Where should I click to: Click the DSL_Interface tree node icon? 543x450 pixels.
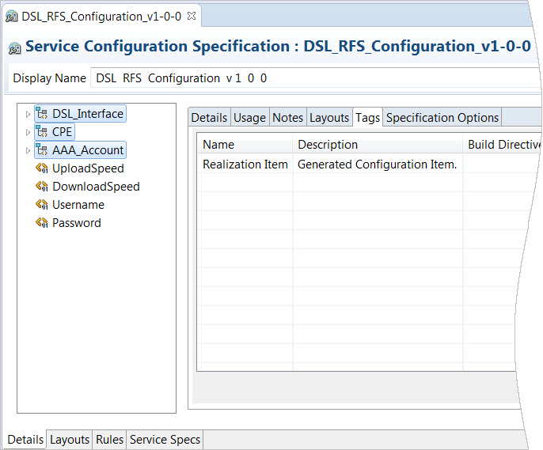[42, 114]
